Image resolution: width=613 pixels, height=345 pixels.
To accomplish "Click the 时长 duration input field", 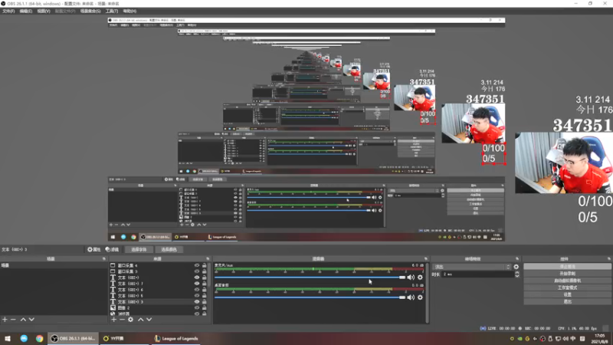I will [477, 274].
